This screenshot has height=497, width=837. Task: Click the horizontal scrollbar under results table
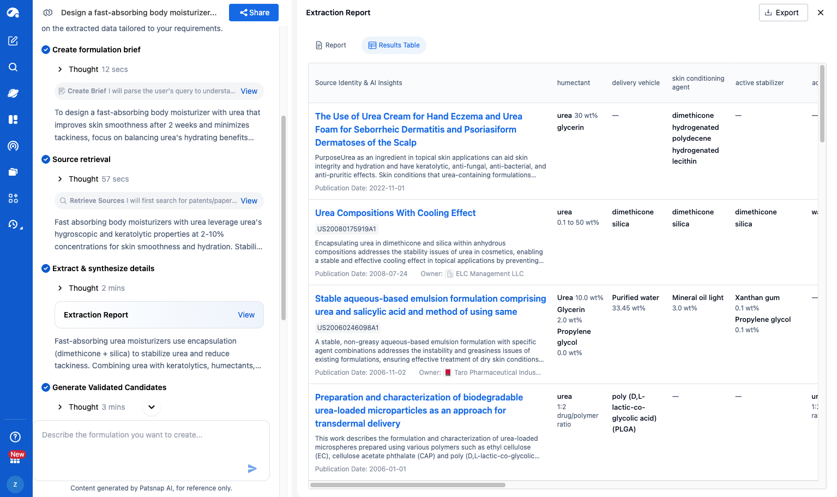[x=407, y=485]
